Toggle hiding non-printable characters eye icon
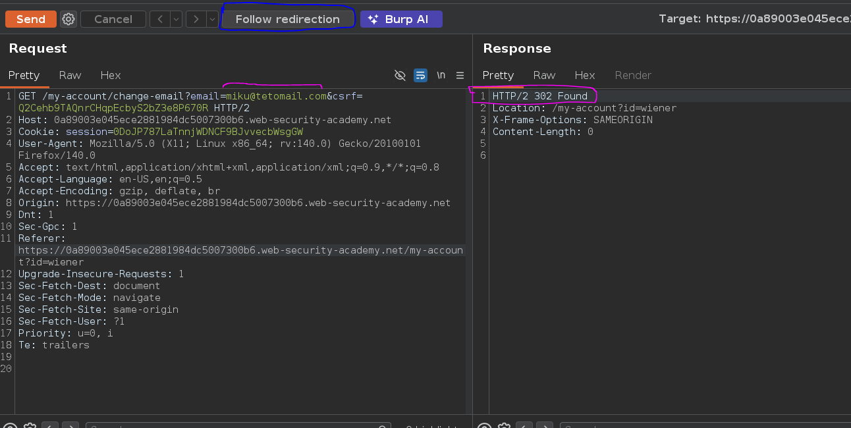The height and width of the screenshot is (428, 851). coord(400,75)
